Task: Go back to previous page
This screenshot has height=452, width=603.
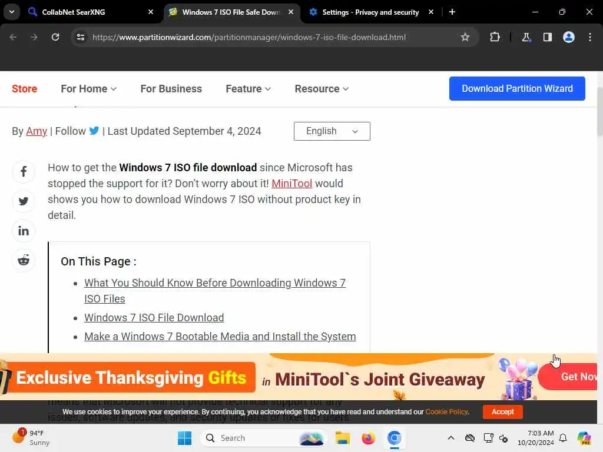Action: pos(13,37)
